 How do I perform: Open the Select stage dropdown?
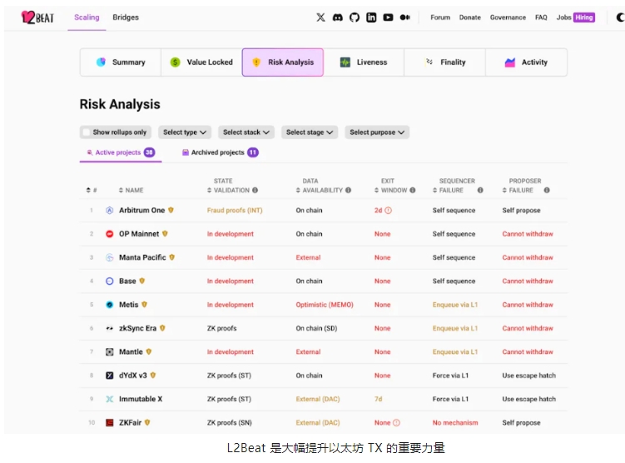(310, 132)
